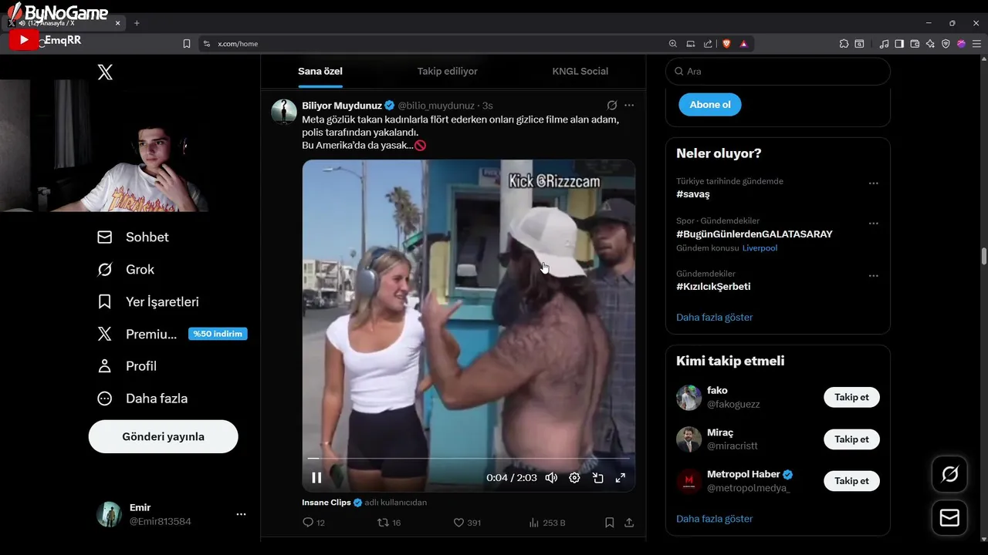Open the Brave Wallet icon
988x555 pixels.
915,44
